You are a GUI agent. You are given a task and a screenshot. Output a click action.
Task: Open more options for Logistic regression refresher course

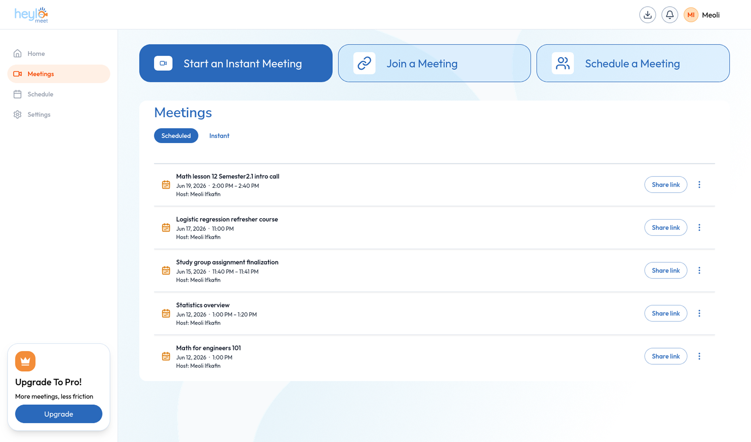point(699,227)
